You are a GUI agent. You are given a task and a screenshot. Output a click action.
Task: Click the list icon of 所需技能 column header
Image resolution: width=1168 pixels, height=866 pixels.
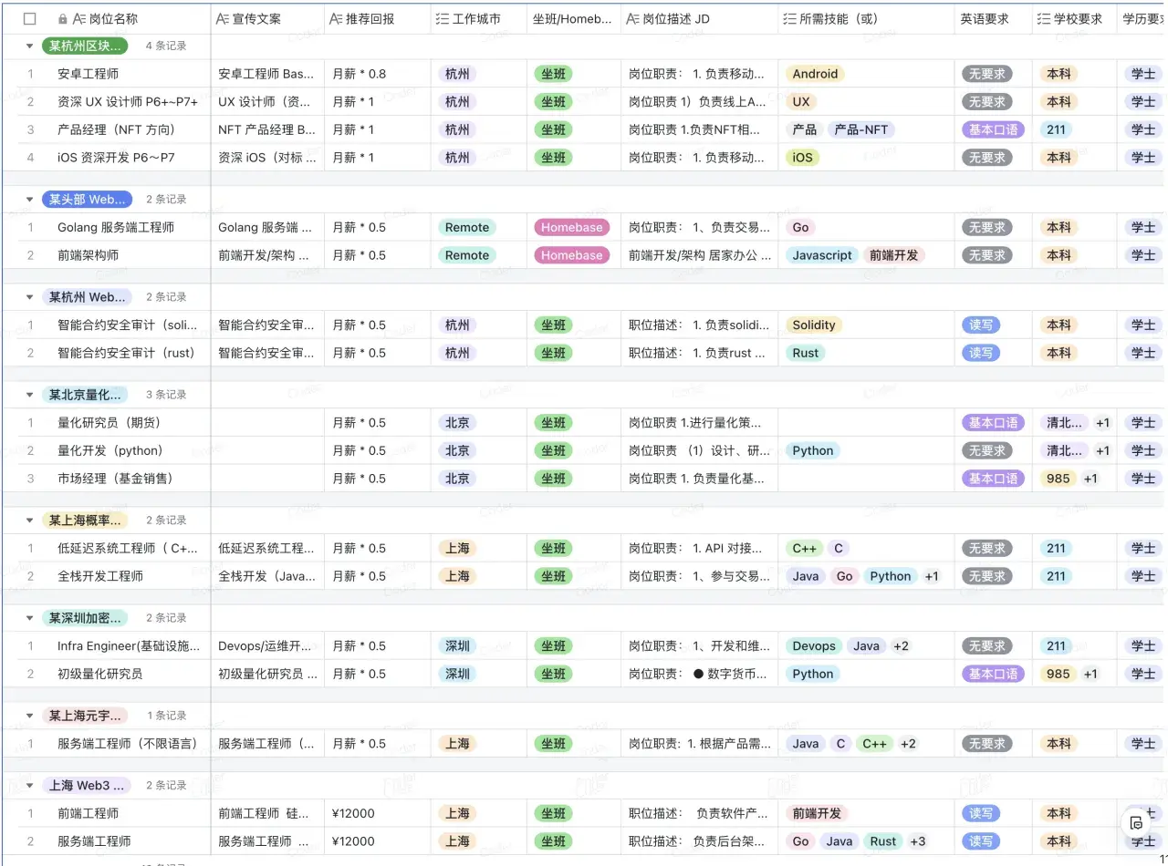pyautogui.click(x=790, y=18)
